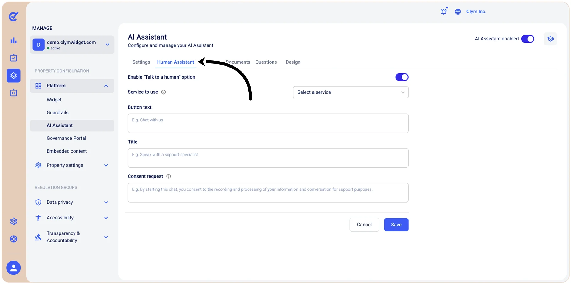Image resolution: width=571 pixels, height=284 pixels.
Task: Click the Button text input field
Action: [268, 123]
